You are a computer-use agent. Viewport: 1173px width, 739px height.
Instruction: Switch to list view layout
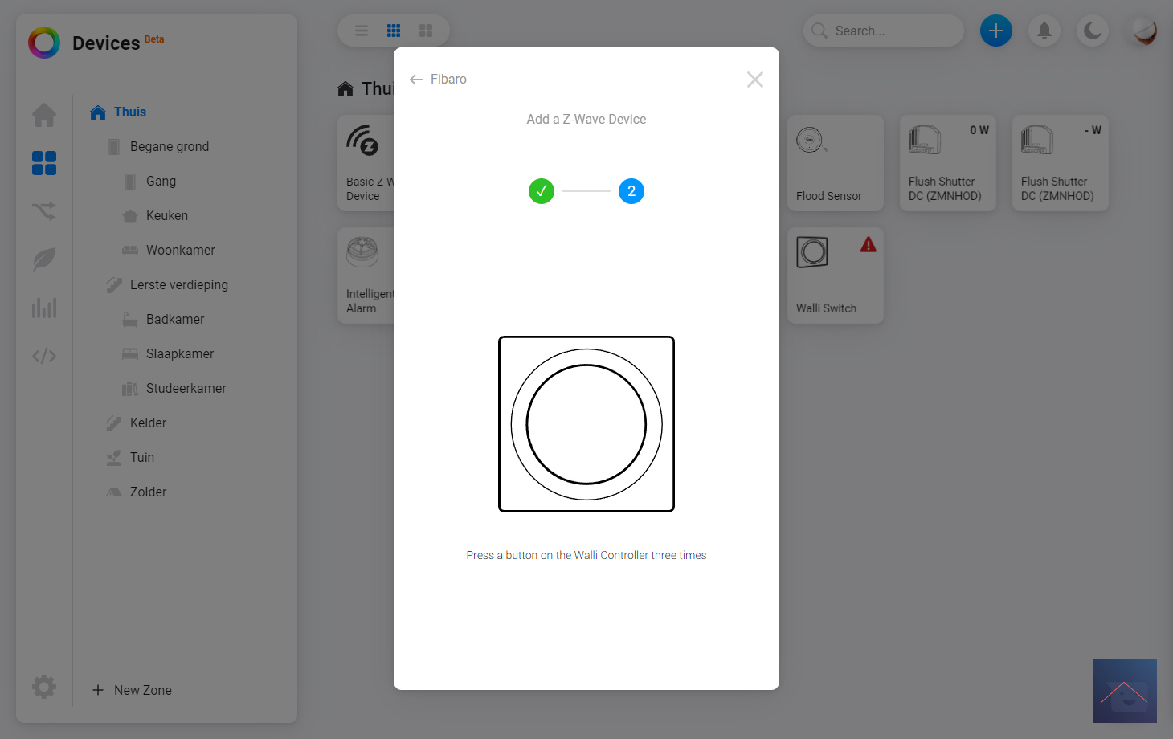tap(362, 31)
